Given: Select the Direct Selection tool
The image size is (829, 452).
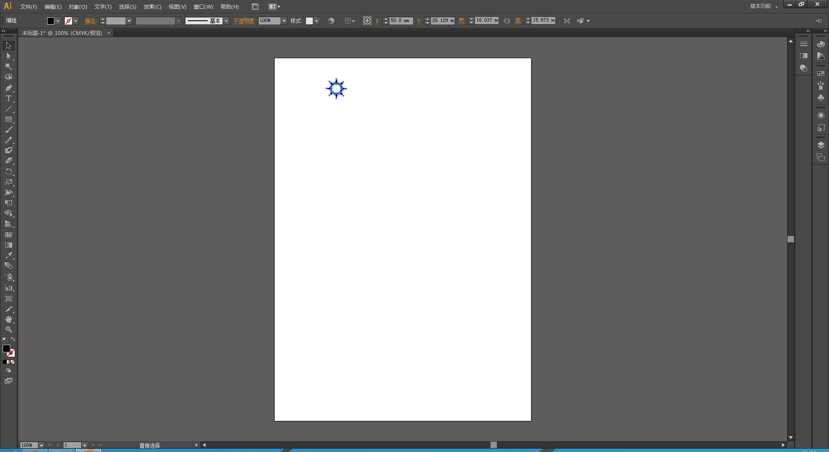Looking at the screenshot, I should (x=9, y=56).
